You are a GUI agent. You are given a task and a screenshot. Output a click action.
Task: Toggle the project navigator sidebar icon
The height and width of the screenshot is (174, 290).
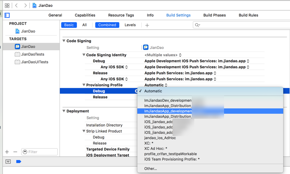[x=7, y=15]
